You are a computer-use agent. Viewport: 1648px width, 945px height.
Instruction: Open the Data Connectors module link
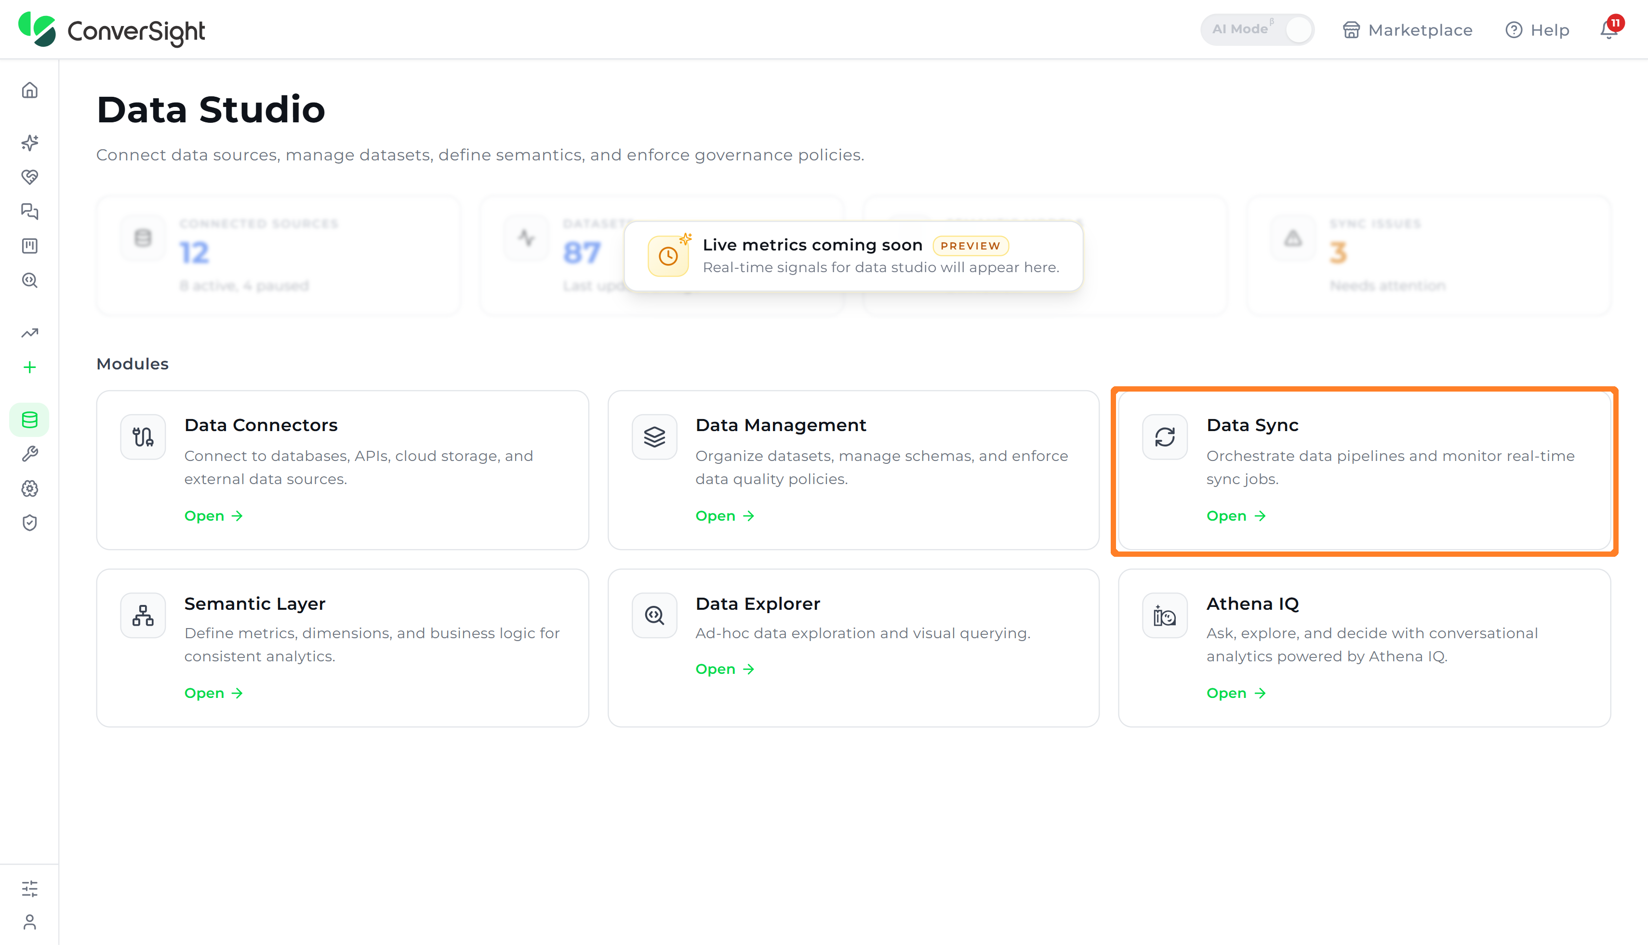(213, 516)
